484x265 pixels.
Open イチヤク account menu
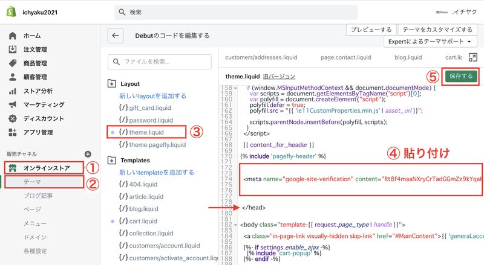[465, 12]
